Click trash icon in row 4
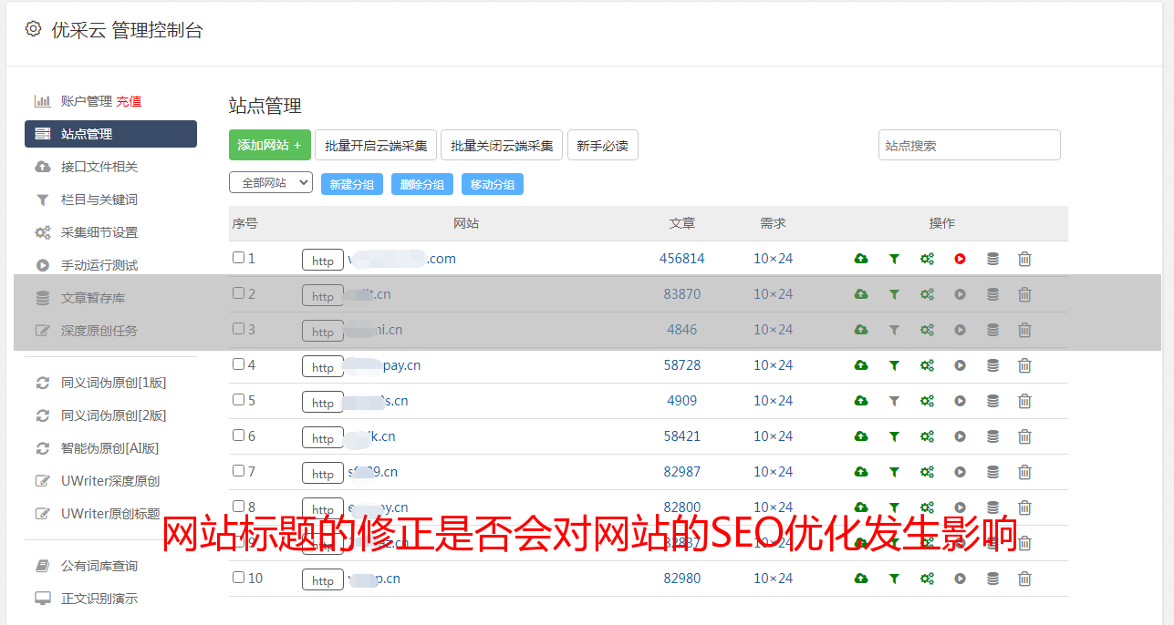1174x625 pixels. coord(1024,365)
